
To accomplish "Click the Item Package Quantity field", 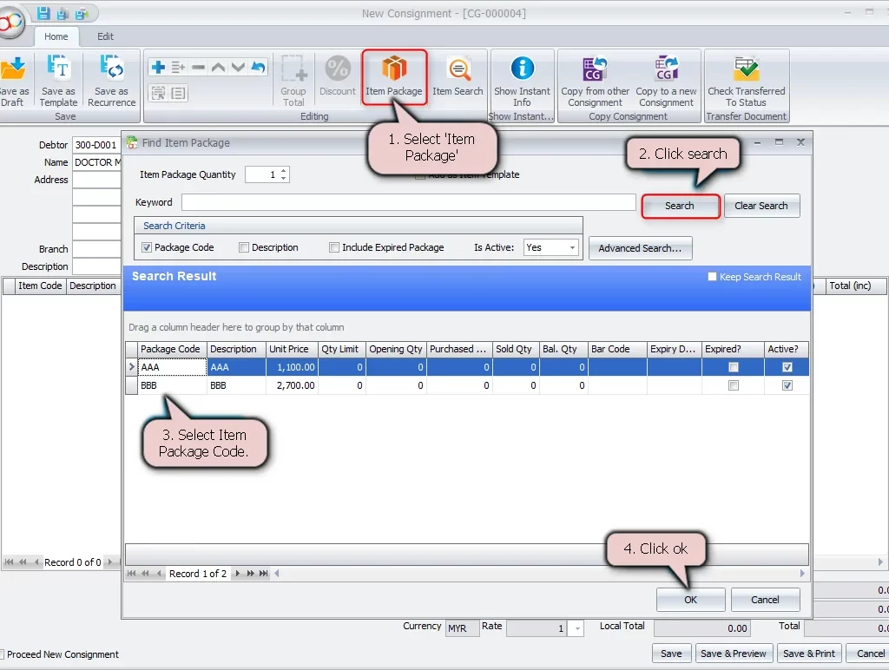I will (x=262, y=174).
